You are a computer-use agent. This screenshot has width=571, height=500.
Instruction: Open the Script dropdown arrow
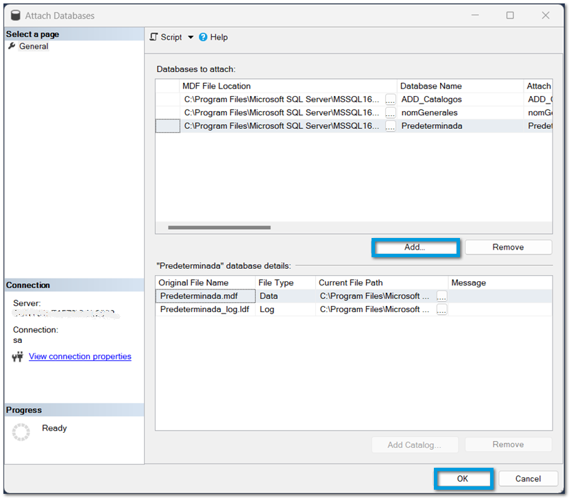[191, 38]
